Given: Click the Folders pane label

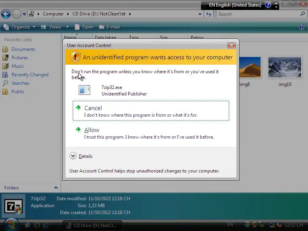Looking at the screenshot, I should (x=12, y=188).
